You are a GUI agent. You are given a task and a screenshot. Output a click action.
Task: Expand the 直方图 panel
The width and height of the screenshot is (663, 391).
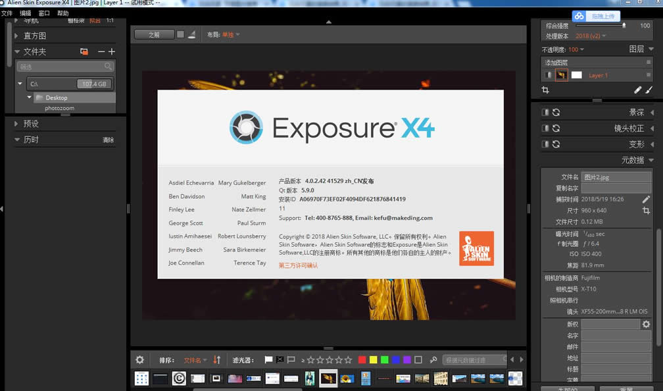16,36
